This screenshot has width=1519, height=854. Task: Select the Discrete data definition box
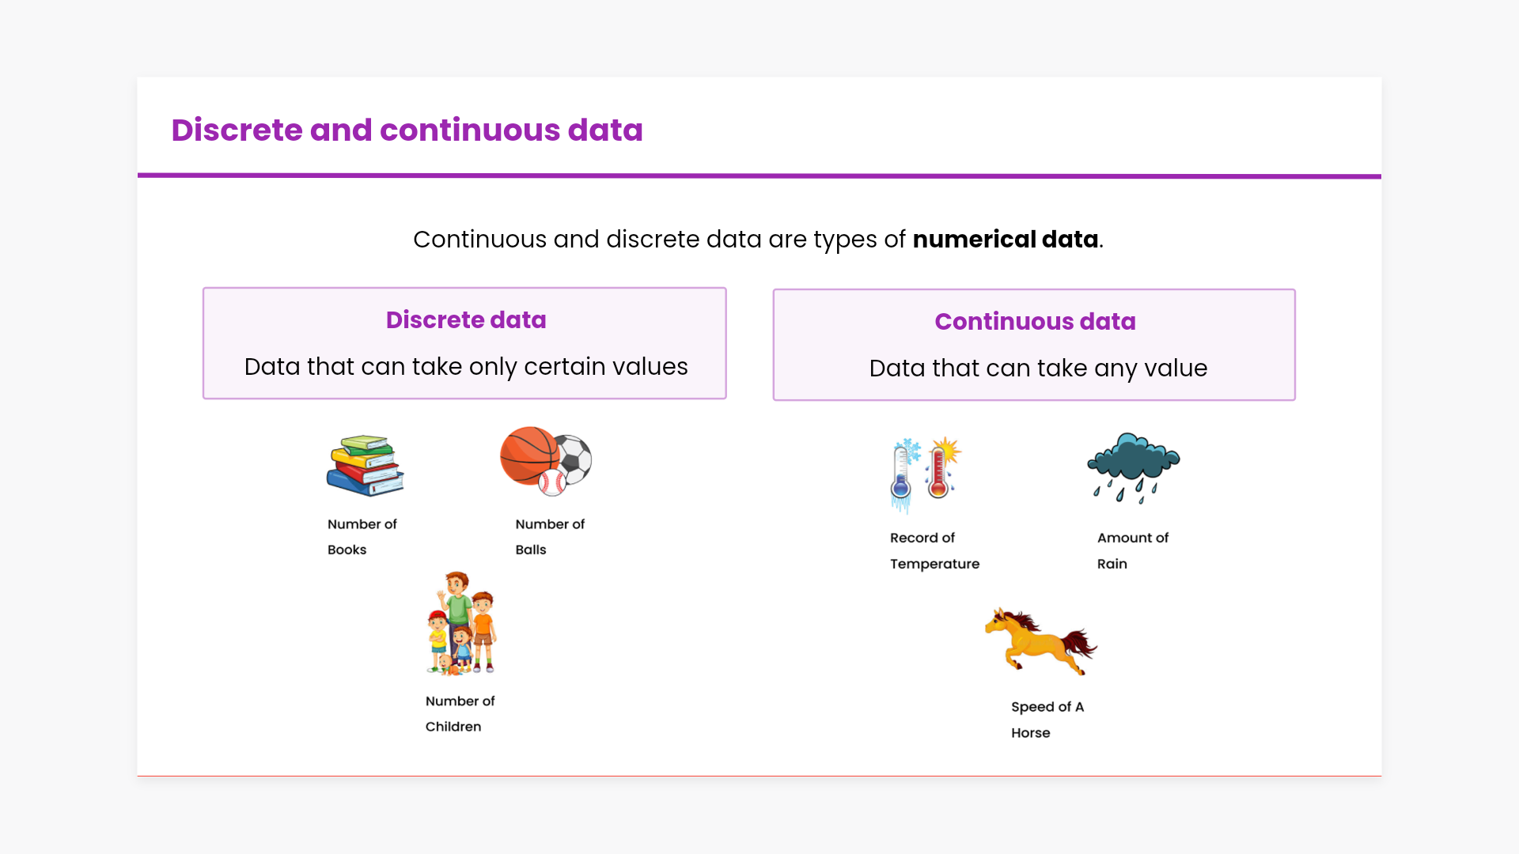coord(464,343)
